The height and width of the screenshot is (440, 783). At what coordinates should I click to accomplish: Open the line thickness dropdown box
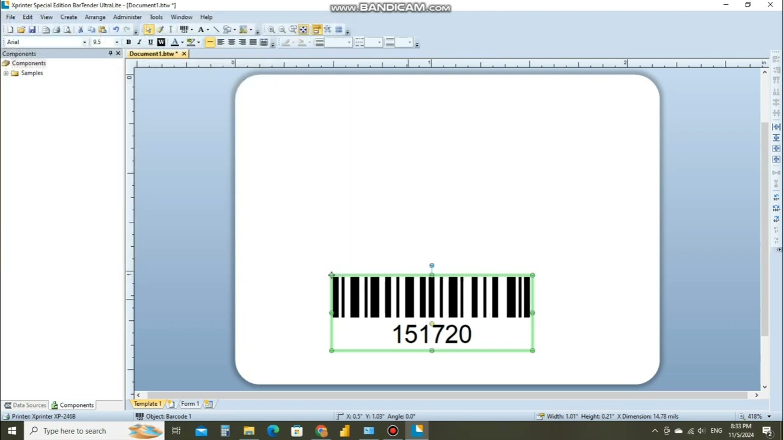pos(338,42)
